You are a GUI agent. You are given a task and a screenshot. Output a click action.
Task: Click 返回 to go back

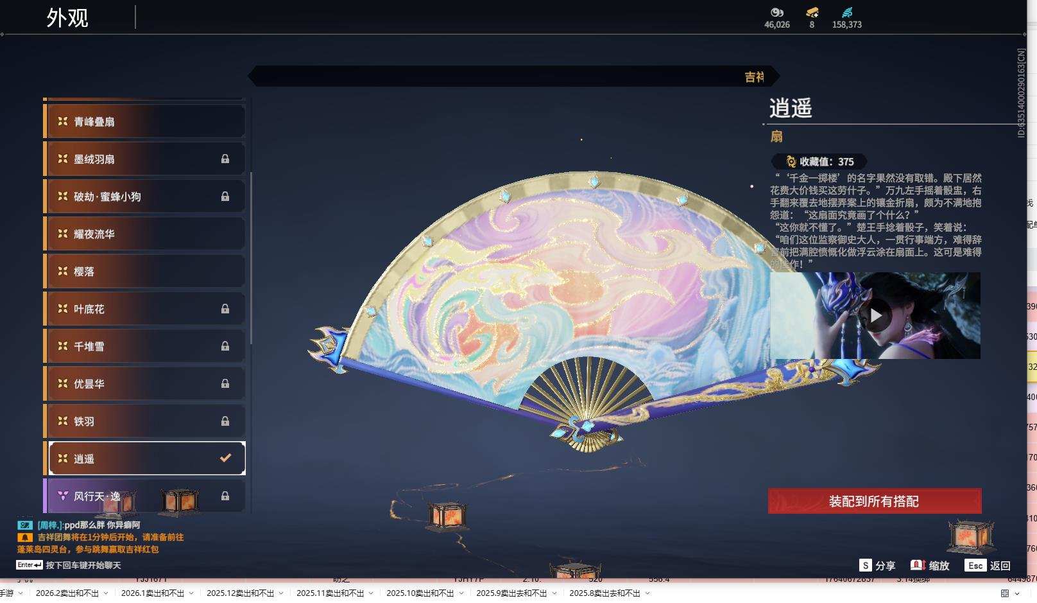(x=1001, y=566)
